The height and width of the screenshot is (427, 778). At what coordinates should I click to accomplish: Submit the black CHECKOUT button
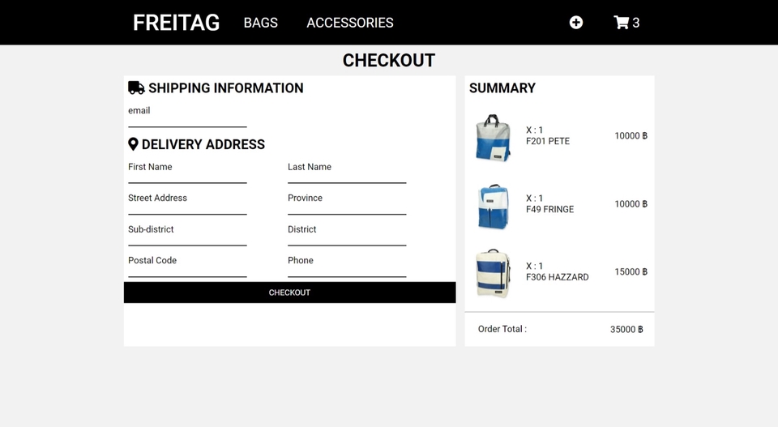point(290,292)
